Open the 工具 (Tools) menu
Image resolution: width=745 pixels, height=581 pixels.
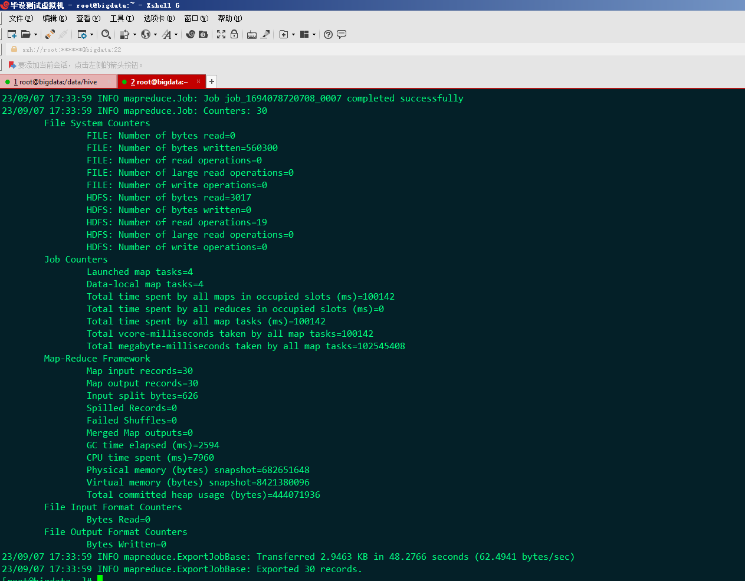coord(122,18)
